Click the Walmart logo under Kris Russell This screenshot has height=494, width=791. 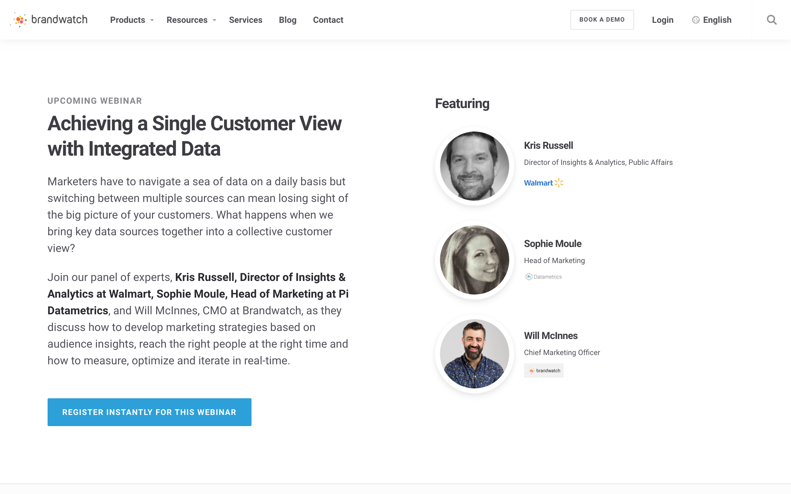coord(543,183)
